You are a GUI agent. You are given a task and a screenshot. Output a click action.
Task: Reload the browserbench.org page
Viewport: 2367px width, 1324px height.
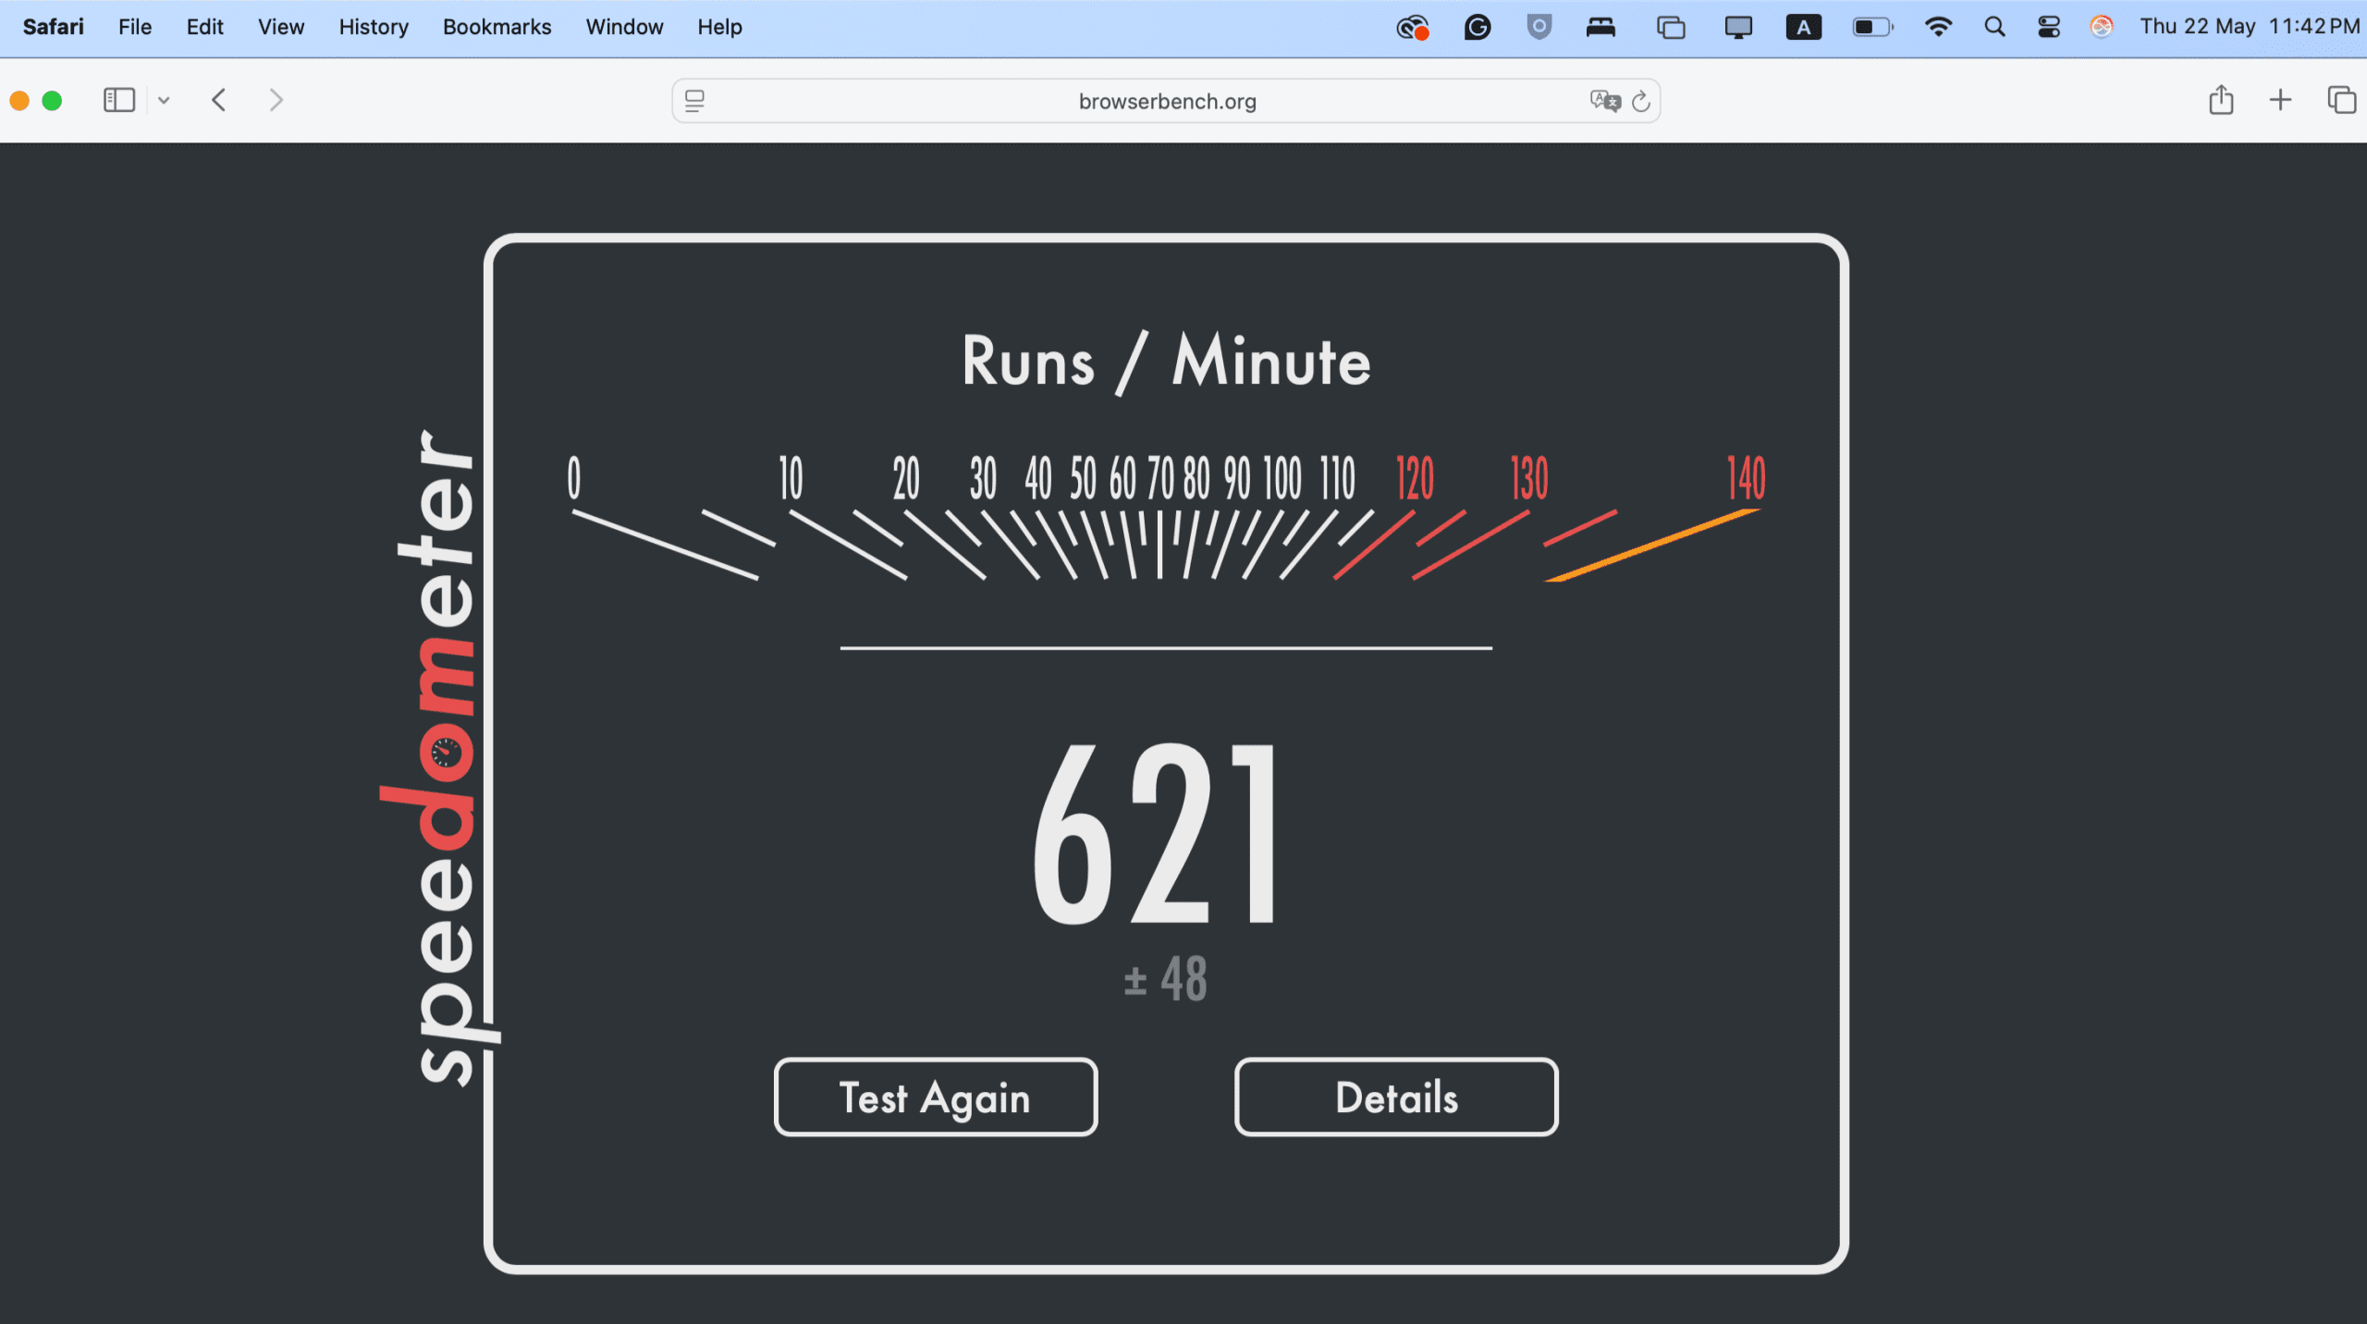coord(1641,101)
